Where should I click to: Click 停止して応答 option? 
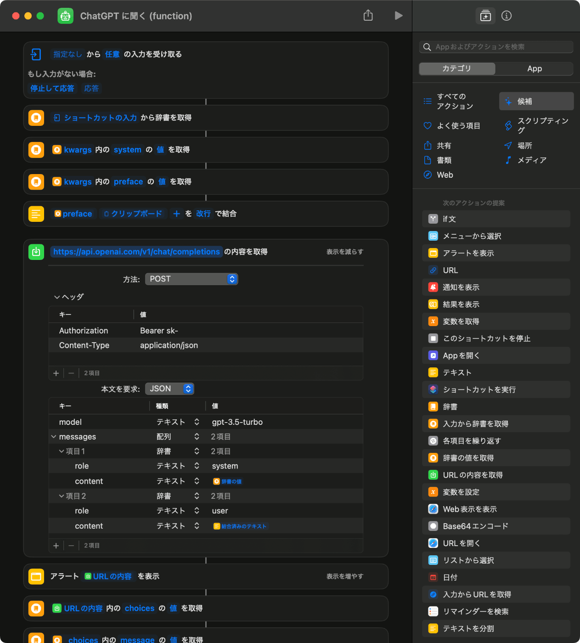click(x=52, y=88)
